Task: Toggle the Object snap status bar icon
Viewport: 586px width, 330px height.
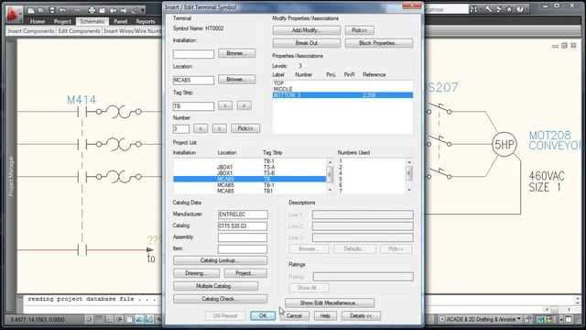Action: tap(129, 319)
